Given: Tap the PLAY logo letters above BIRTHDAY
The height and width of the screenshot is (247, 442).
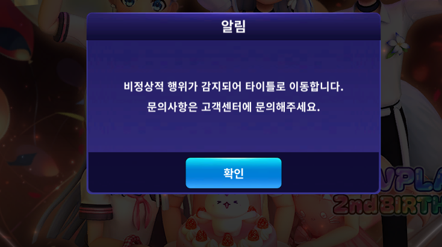Looking at the screenshot, I should tap(411, 180).
